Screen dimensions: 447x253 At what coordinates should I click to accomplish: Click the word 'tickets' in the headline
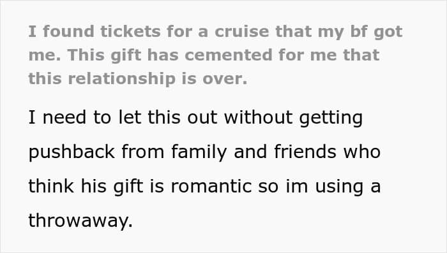(x=130, y=31)
